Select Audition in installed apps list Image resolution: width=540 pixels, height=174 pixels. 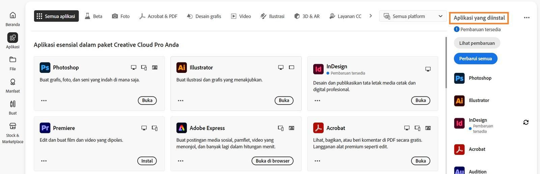(x=470, y=171)
